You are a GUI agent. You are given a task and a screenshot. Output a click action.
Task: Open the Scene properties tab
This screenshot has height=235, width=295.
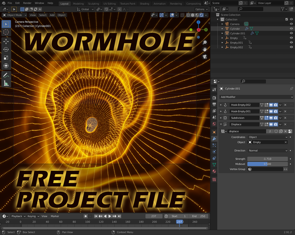click(214, 117)
